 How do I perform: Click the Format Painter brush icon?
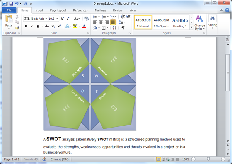tap(17, 28)
